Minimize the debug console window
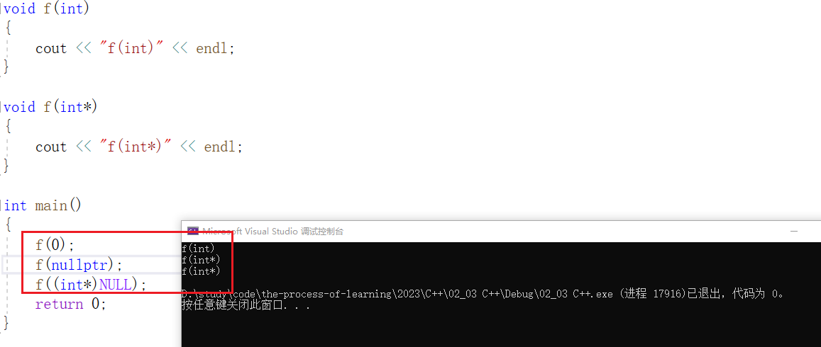Viewport: 821px width, 347px height. pos(795,231)
